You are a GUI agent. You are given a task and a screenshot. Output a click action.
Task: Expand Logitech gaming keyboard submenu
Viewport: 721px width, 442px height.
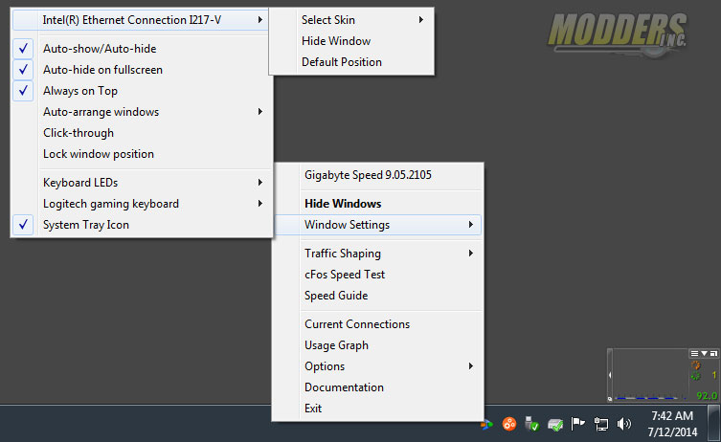142,204
